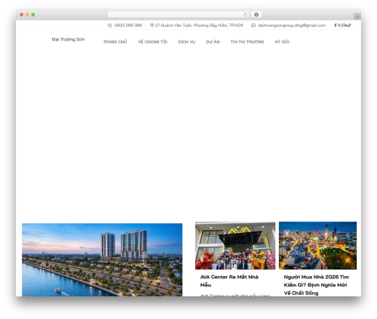Open the X (Twitter) social icon
This screenshot has width=377, height=319.
339,25
